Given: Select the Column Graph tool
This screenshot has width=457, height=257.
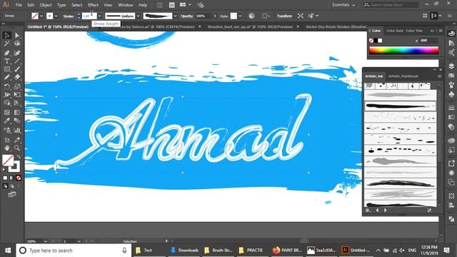Looking at the screenshot, I should [x=17, y=130].
